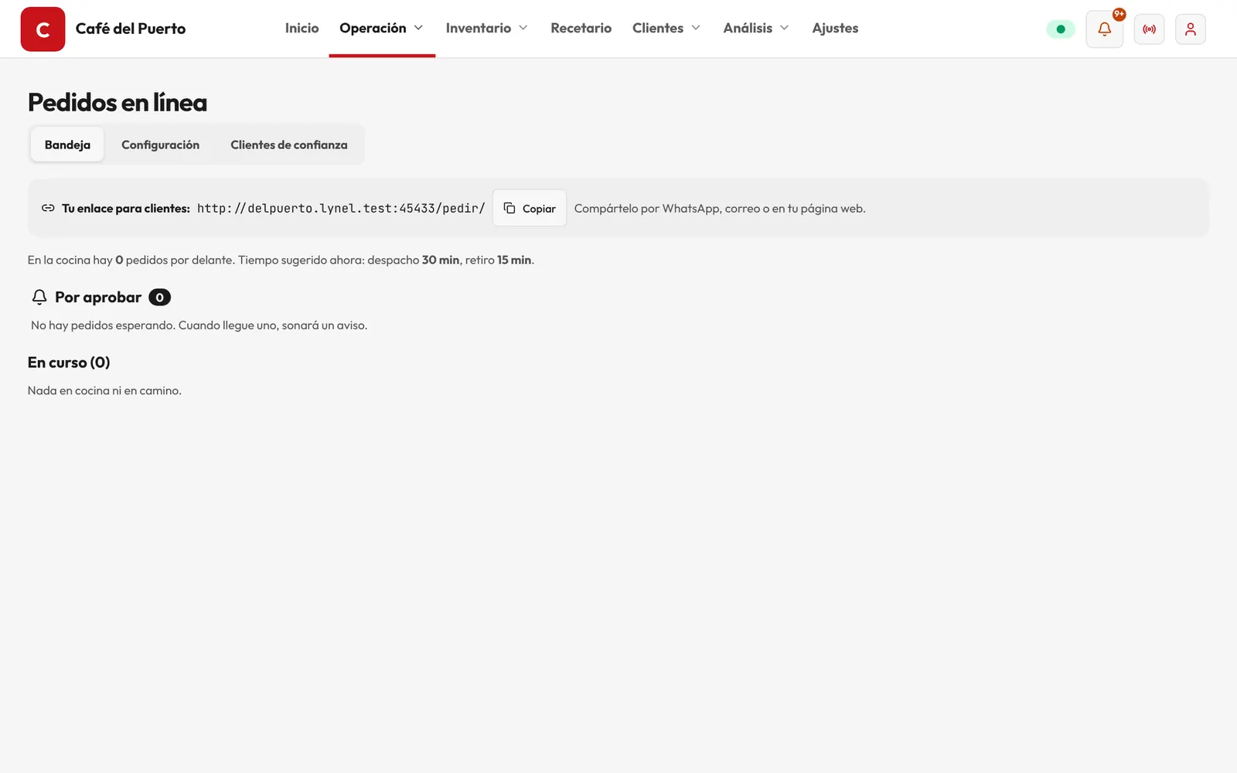Click the 'Compártelo por WhatsApp' hint text
The image size is (1237, 773).
(720, 208)
